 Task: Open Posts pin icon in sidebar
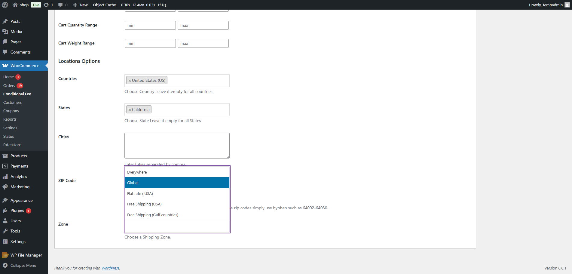(5, 21)
